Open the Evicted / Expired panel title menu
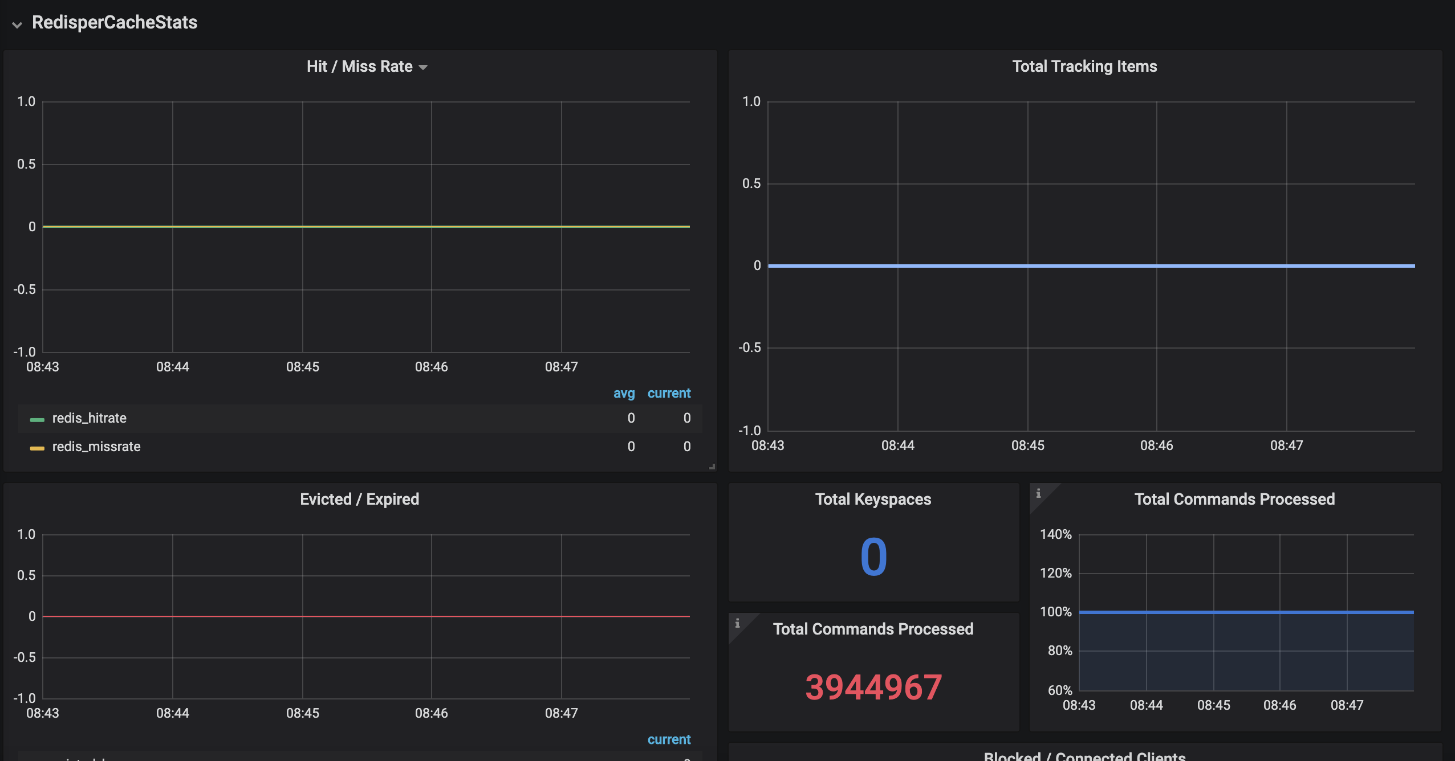 coord(359,500)
